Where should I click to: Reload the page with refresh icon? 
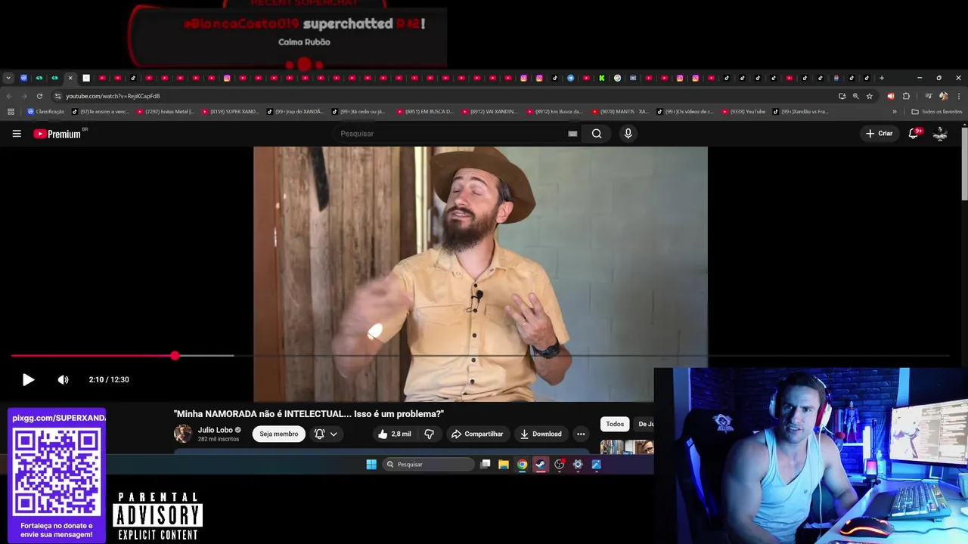pyautogui.click(x=39, y=96)
